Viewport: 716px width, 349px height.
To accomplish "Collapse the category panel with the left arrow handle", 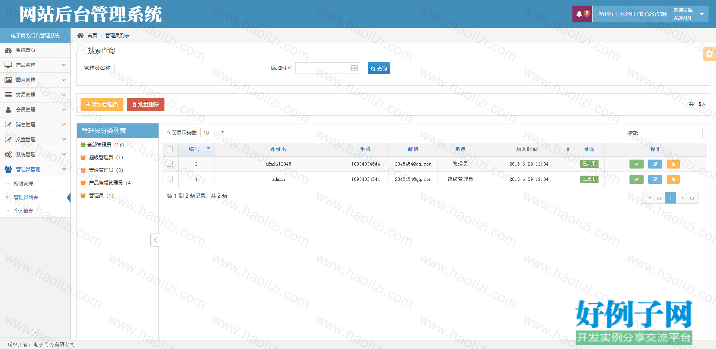I will 155,240.
